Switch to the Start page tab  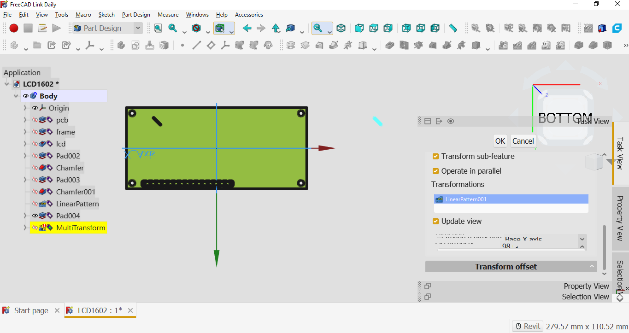(x=30, y=310)
